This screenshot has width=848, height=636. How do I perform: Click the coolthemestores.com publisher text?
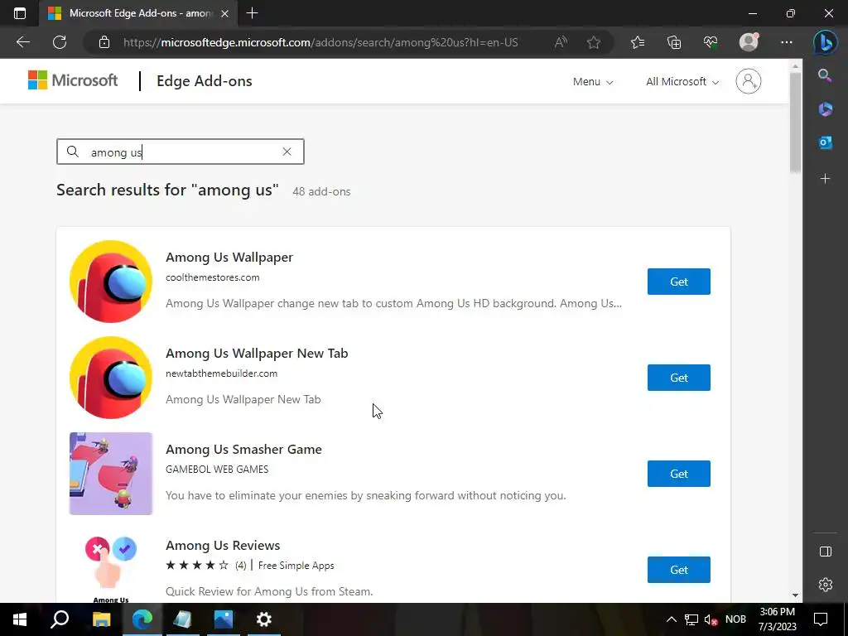213,277
